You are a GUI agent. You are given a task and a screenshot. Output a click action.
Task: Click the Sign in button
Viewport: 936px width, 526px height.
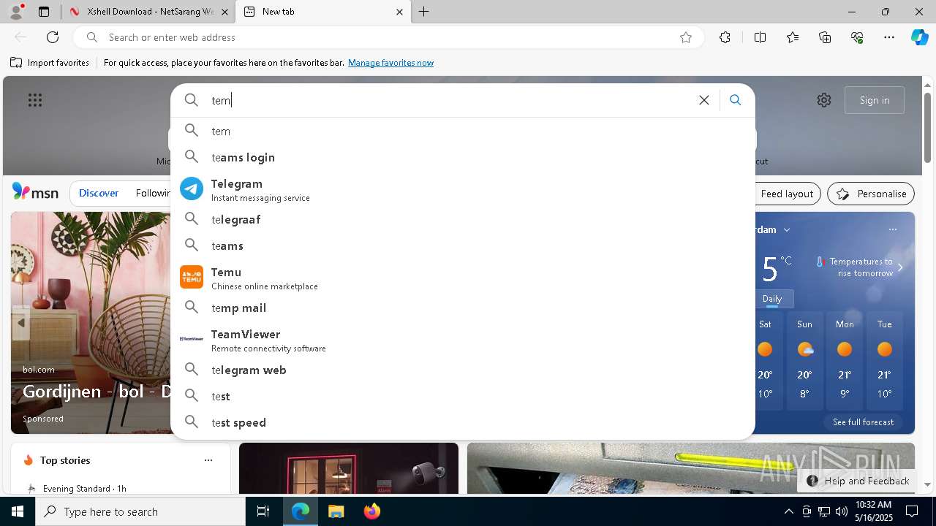[x=875, y=100]
